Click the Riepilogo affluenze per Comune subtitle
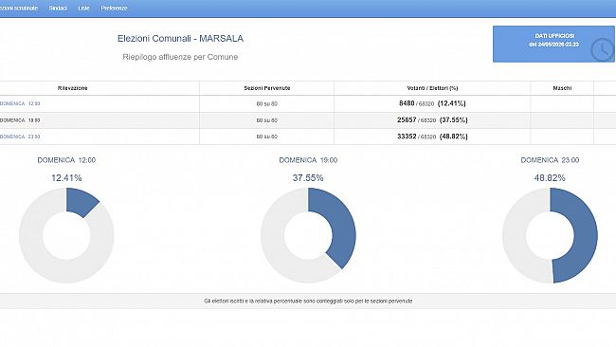Viewport: 616px width, 347px height. [x=180, y=57]
